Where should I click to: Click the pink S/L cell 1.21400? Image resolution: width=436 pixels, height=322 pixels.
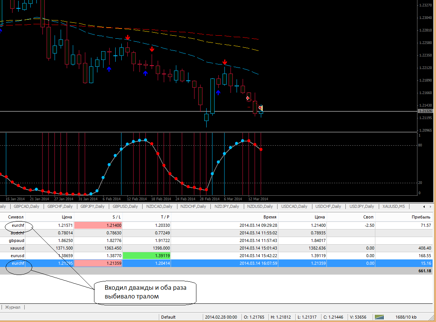tap(98, 225)
